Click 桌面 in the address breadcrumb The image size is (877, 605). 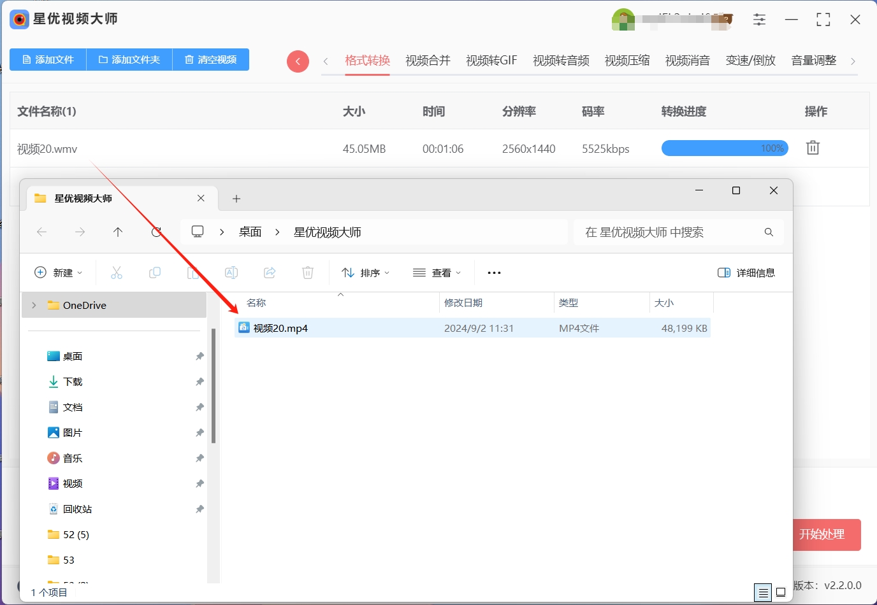pyautogui.click(x=250, y=232)
